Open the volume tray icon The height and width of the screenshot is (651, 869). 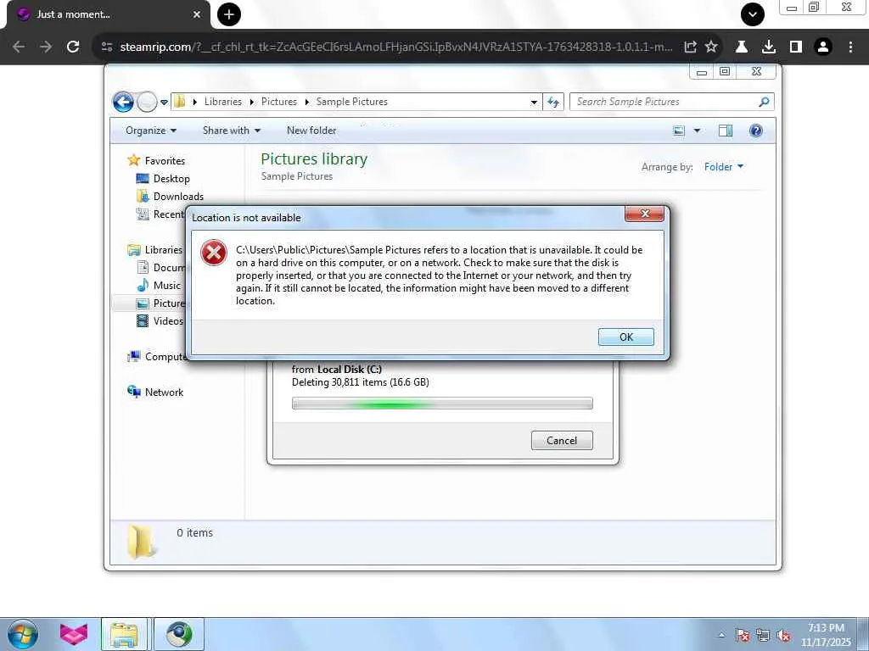(x=783, y=635)
